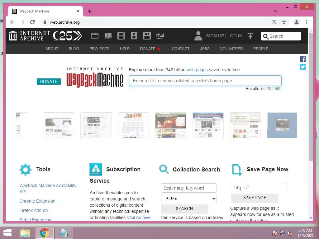Click the Save Page Now document icon
This screenshot has width=319, height=239.
tap(237, 170)
